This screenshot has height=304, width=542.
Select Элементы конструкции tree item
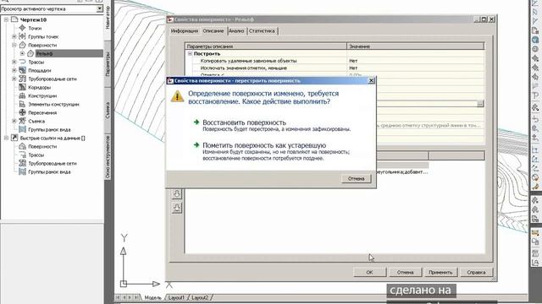[x=53, y=104]
